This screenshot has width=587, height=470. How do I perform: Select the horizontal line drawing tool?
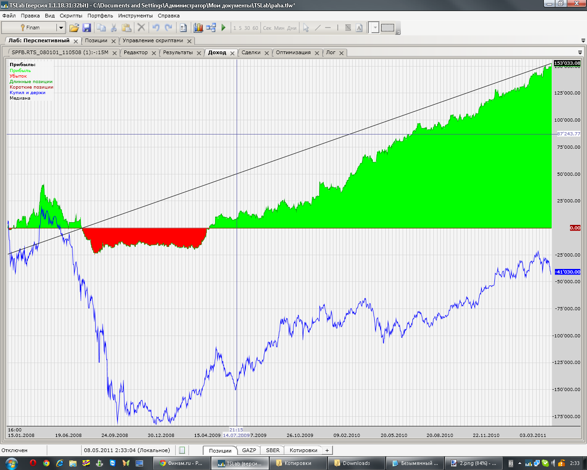(328, 28)
